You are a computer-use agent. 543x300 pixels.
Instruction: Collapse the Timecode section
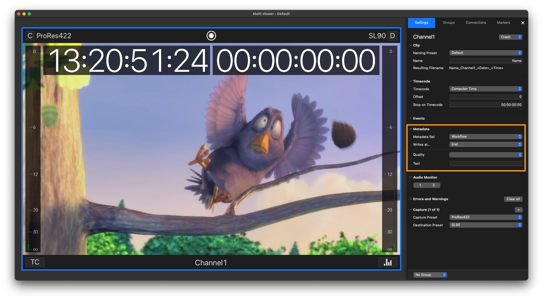coord(410,81)
